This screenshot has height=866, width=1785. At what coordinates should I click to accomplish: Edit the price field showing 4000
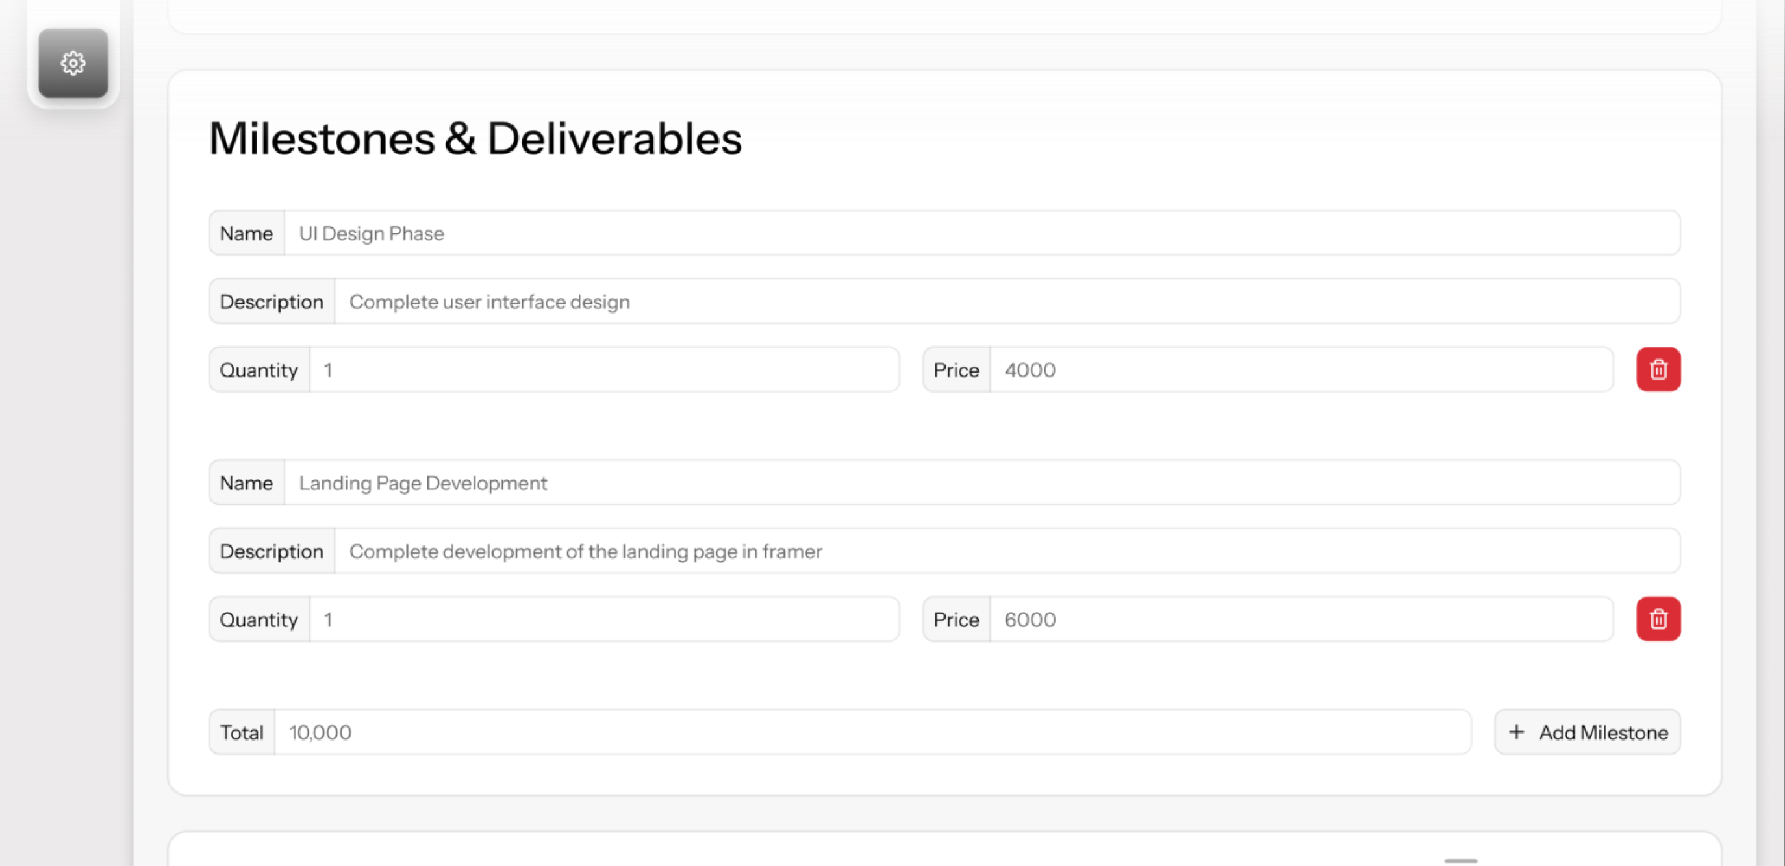tap(1301, 369)
